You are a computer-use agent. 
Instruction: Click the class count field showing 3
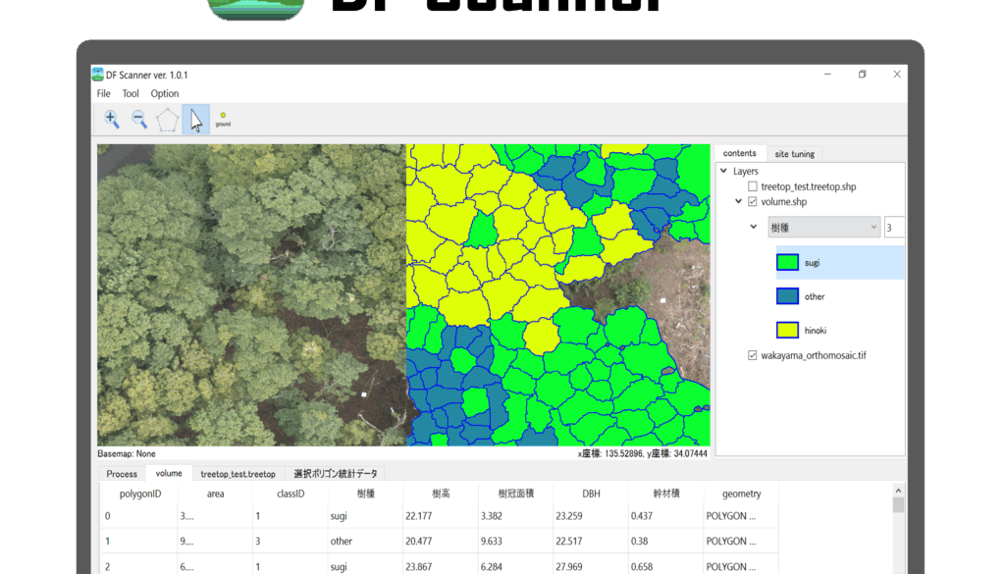893,228
